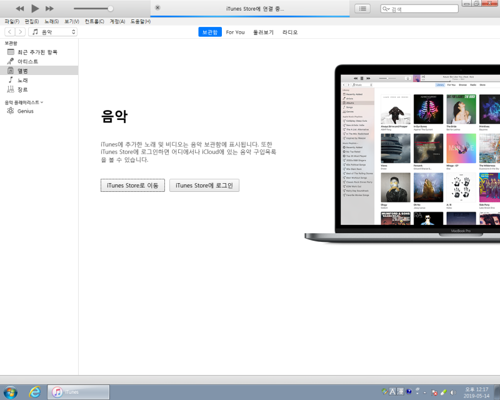
Task: Click the 검색 search field
Action: click(x=419, y=9)
